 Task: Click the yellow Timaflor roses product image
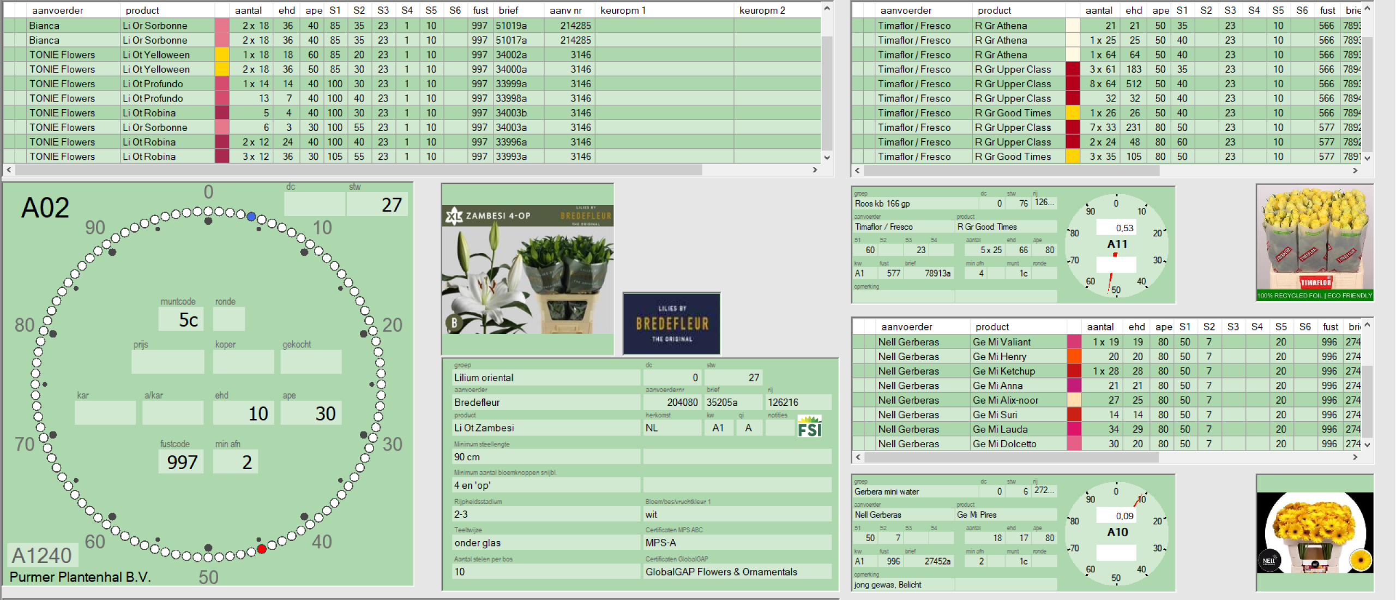coord(1315,243)
